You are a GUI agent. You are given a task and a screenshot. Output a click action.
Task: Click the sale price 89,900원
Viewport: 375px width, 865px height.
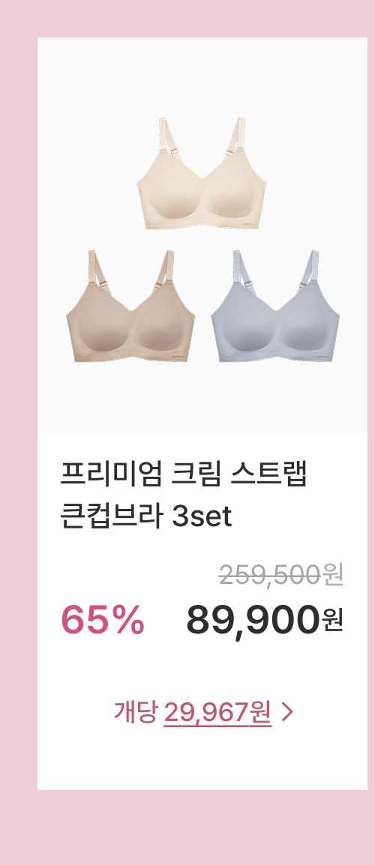265,619
